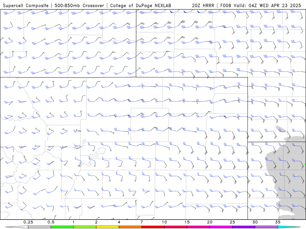This screenshot has width=306, height=229.
Task: Click the "0.25" legend value
Action: tap(28, 222)
